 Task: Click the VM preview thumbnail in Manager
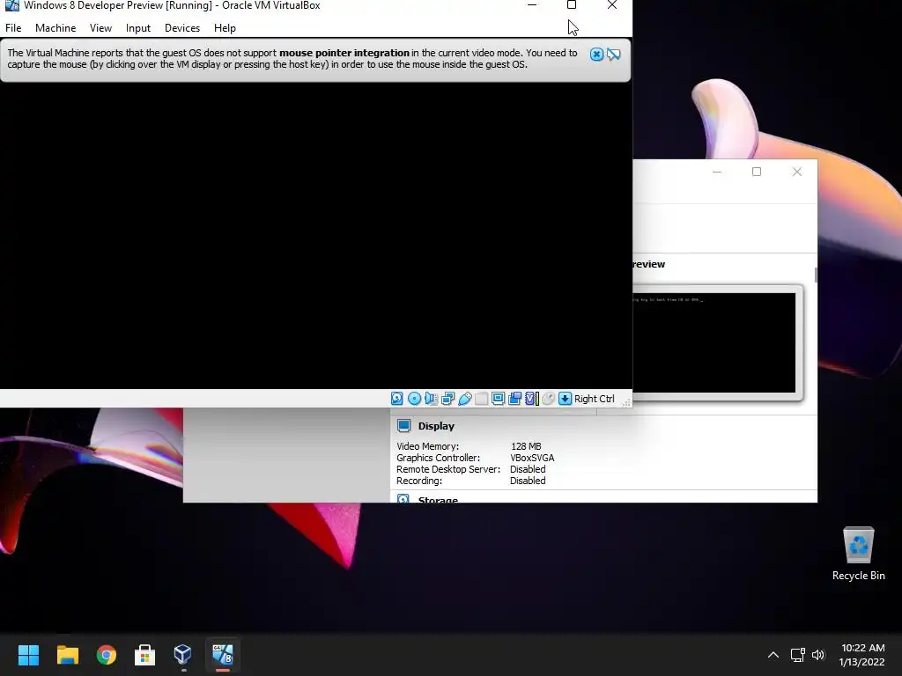click(713, 343)
